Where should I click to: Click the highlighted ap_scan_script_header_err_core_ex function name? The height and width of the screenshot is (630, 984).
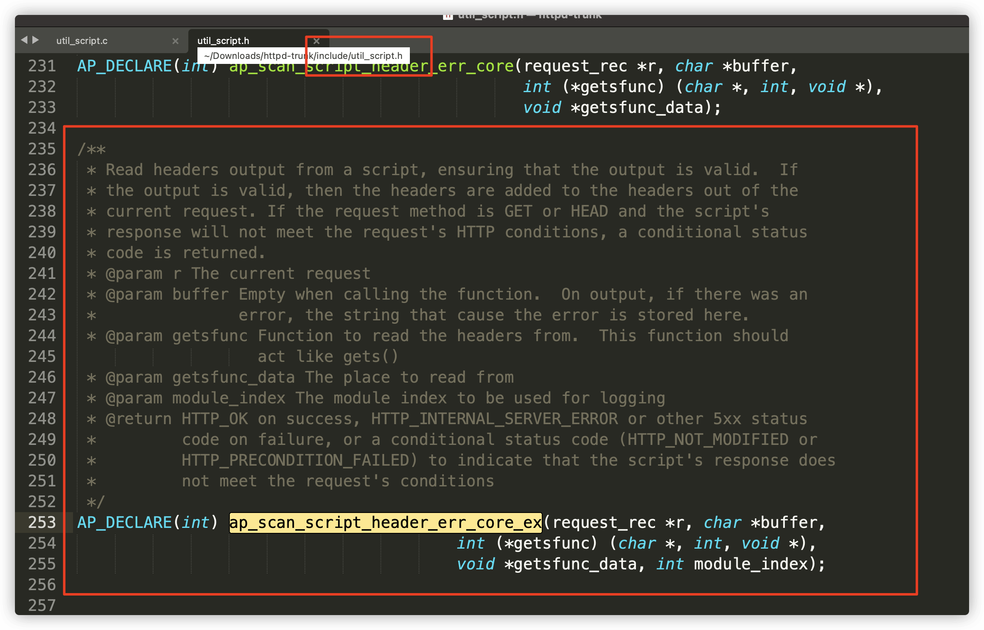click(x=385, y=523)
